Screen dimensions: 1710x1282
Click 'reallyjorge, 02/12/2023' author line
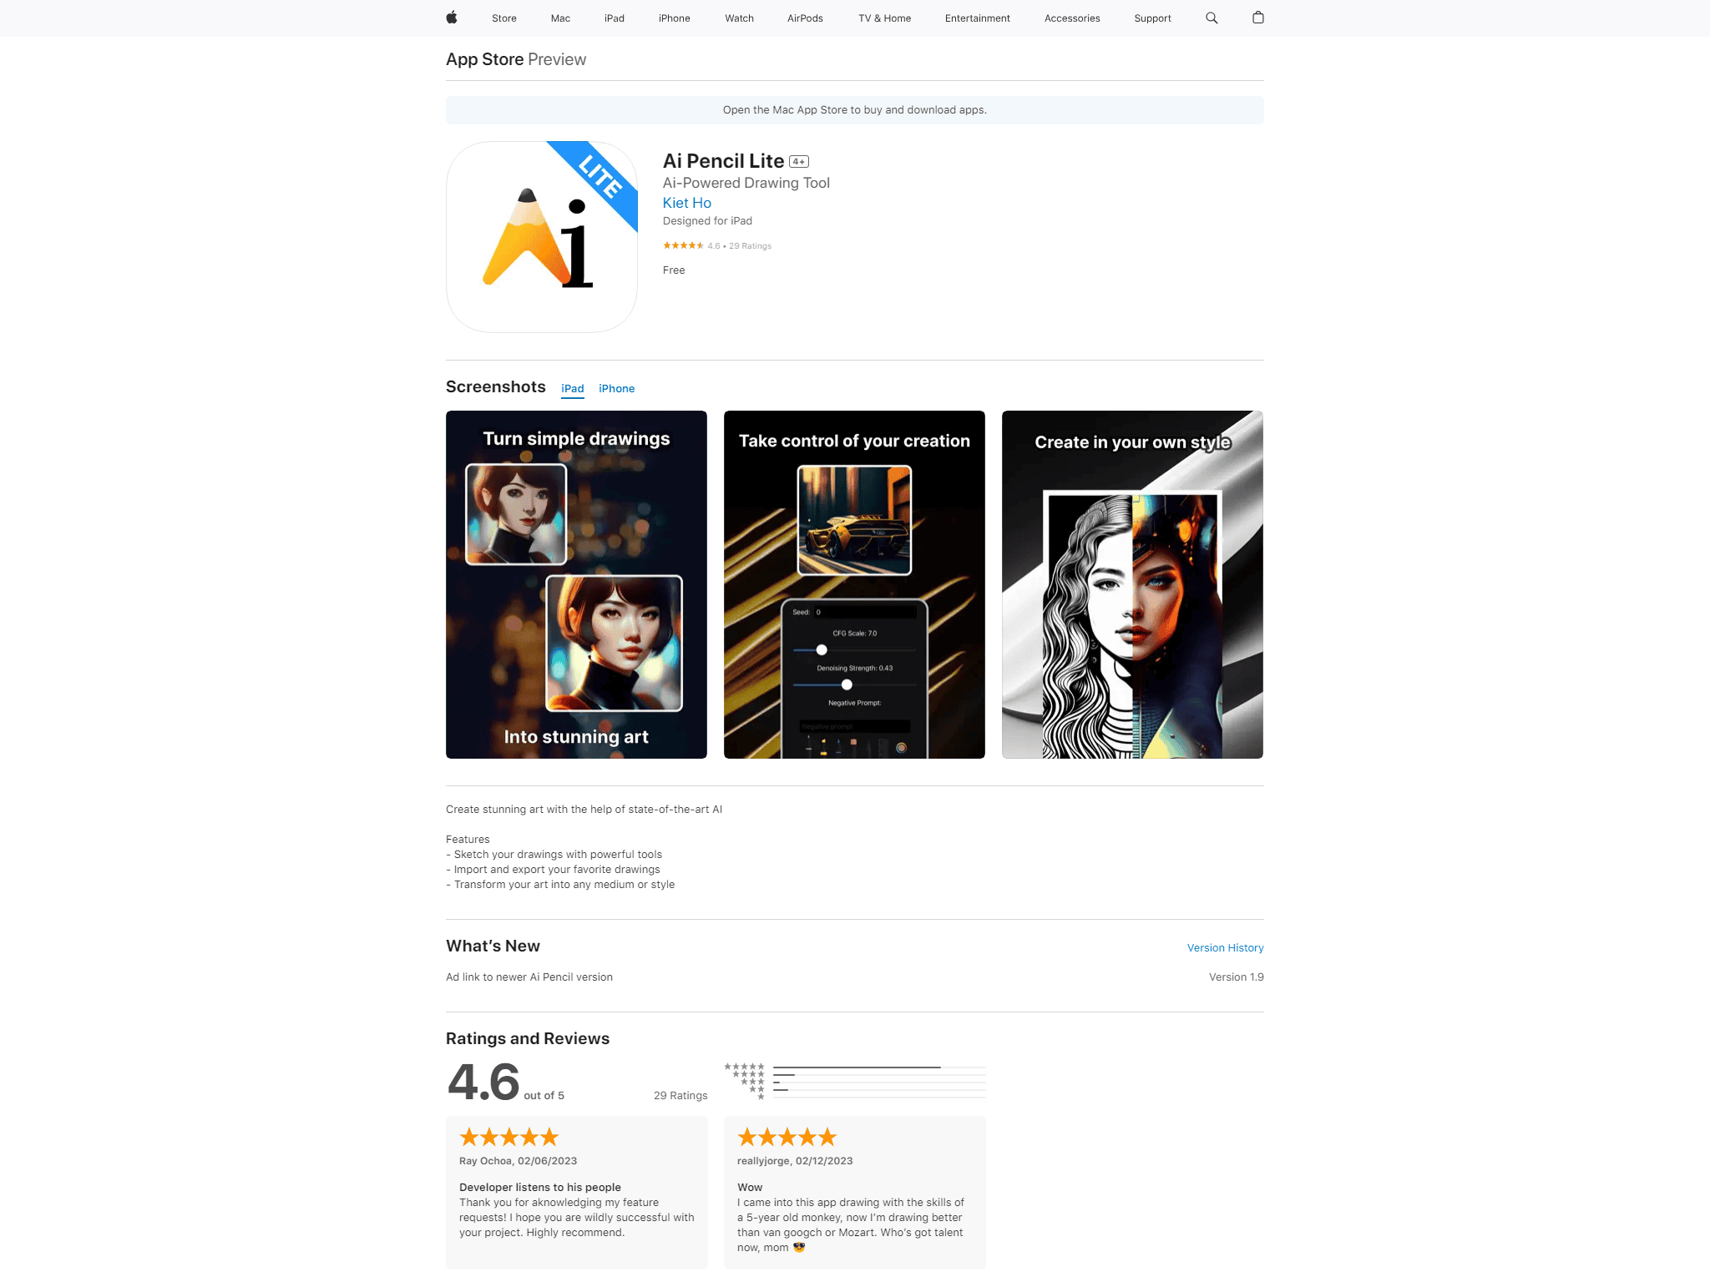point(795,1161)
